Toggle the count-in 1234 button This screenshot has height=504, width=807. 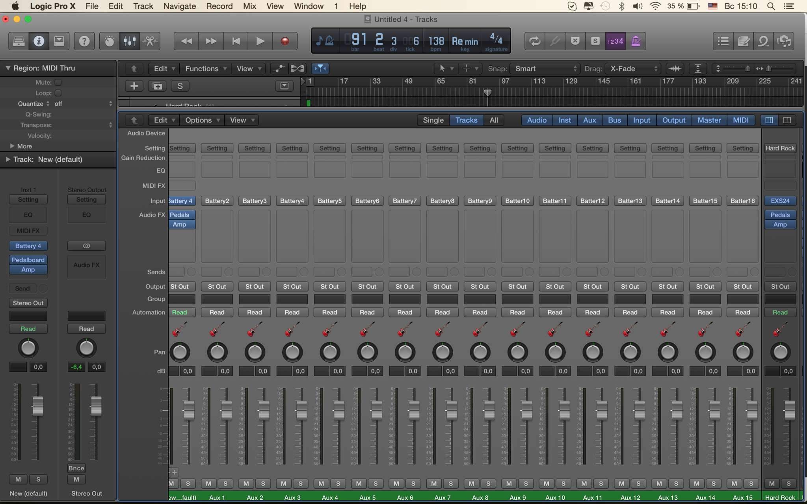pos(615,41)
